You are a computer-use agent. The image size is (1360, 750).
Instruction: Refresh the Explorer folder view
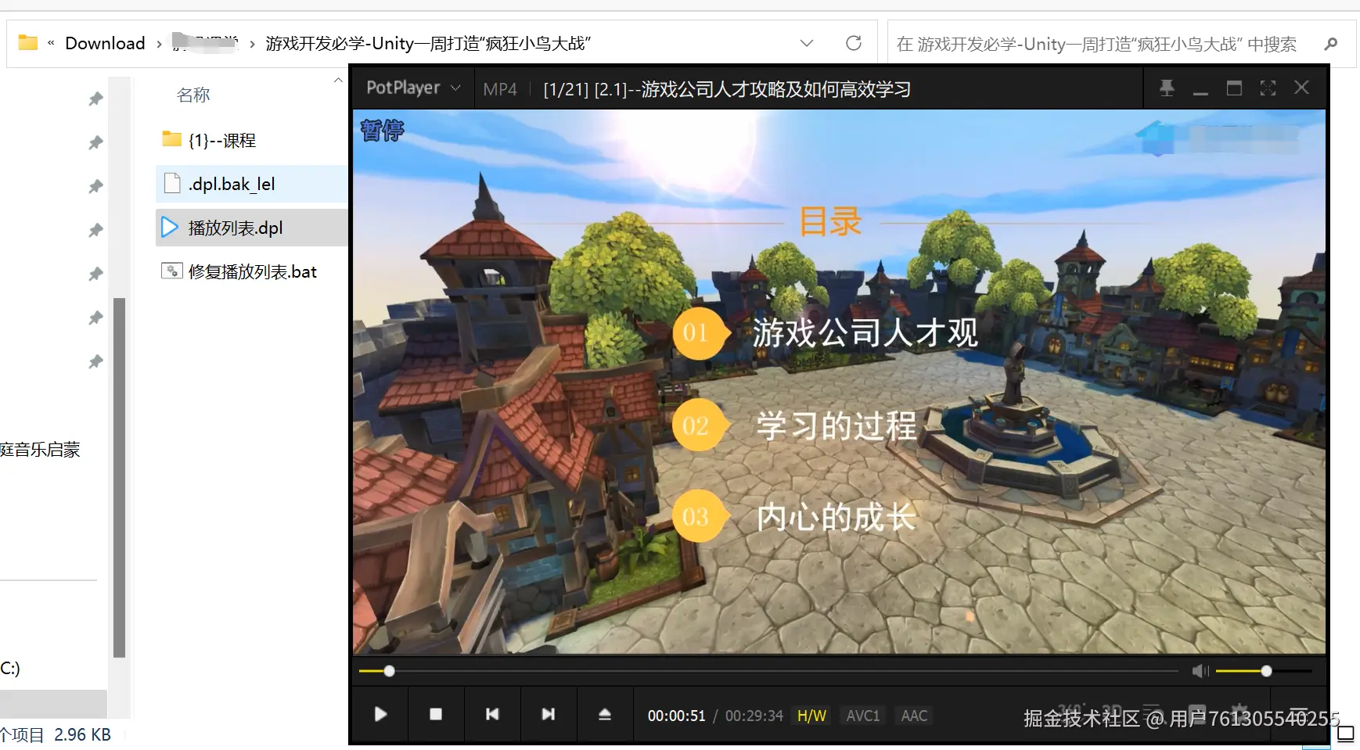coord(854,43)
